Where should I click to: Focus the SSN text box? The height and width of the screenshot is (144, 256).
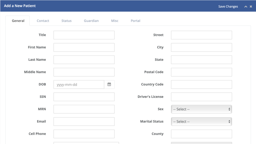coord(84,97)
